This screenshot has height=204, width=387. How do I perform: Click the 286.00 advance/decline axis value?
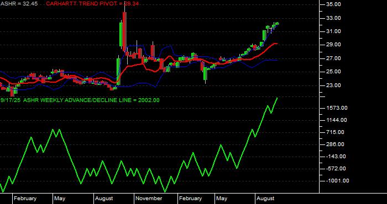pos(336,144)
